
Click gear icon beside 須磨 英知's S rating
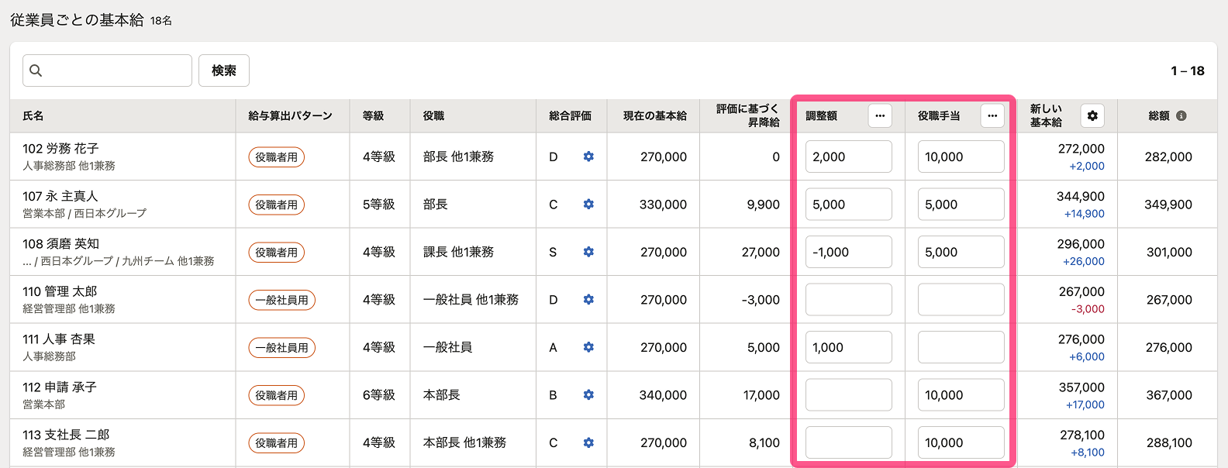coord(588,252)
